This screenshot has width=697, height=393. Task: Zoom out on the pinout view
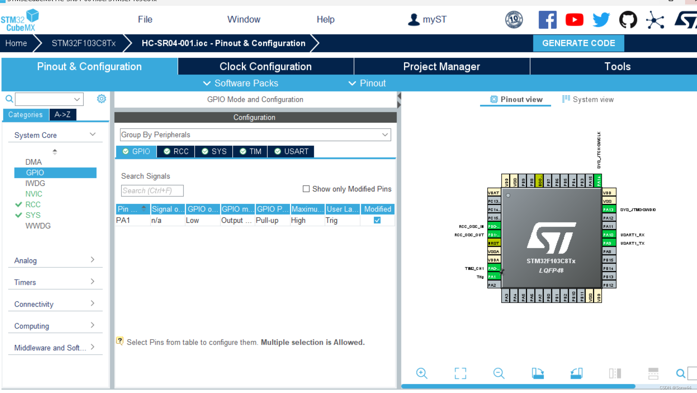(499, 373)
